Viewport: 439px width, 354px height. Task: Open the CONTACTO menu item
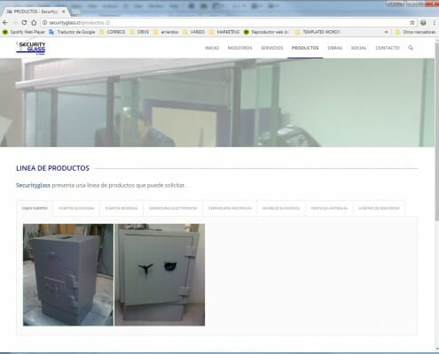click(388, 48)
